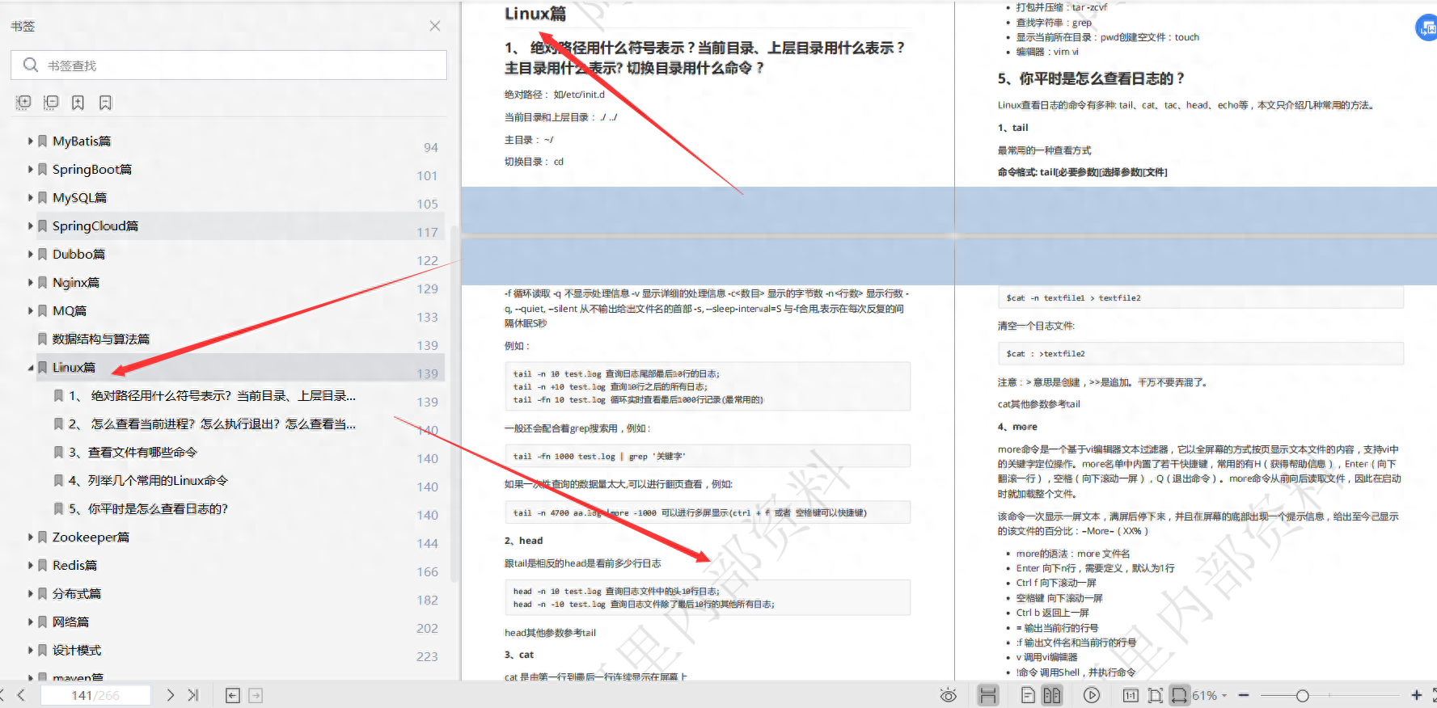Image resolution: width=1437 pixels, height=708 pixels.
Task: Expand the MyBatis篇 bookmark
Action: [x=31, y=141]
